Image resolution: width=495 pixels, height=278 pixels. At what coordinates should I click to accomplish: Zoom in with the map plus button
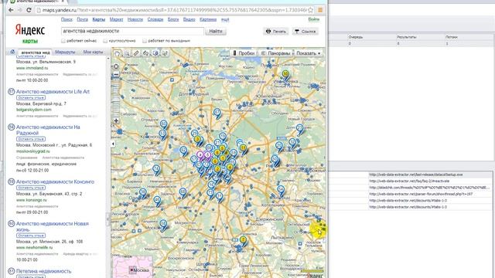point(116,120)
